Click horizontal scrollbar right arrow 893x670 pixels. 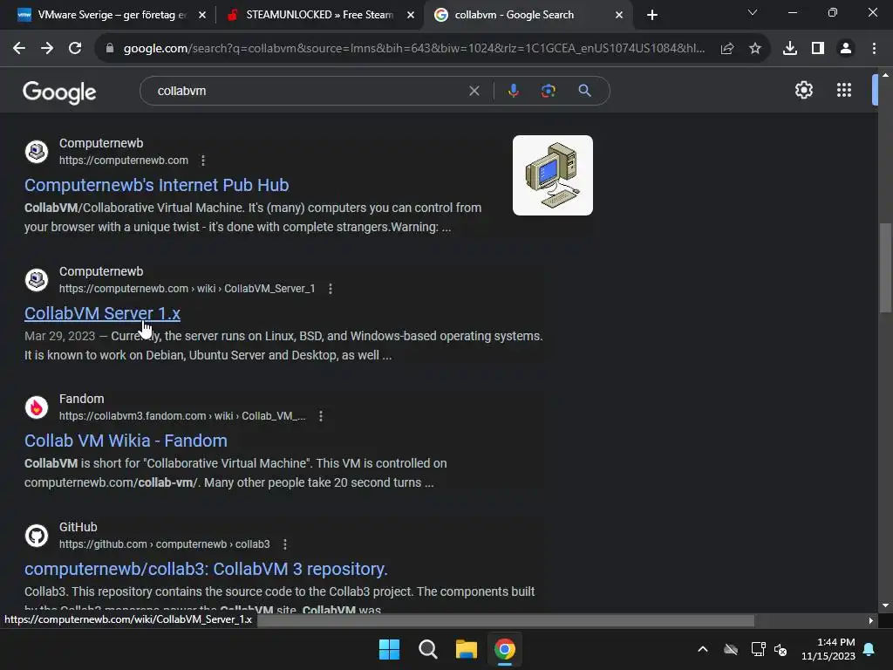[x=871, y=620]
